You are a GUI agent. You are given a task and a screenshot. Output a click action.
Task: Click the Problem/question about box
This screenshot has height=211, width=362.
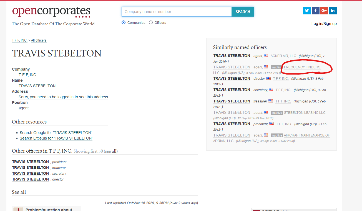click(47, 209)
